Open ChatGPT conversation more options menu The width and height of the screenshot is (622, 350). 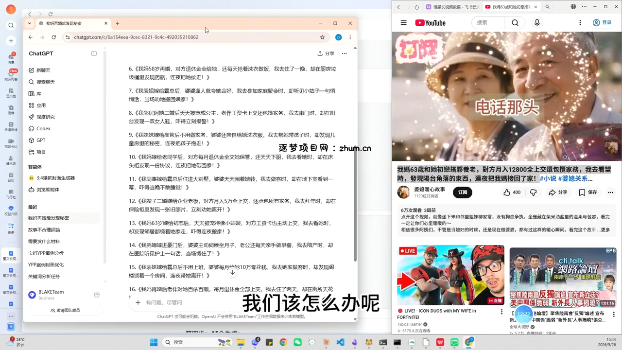point(344,53)
